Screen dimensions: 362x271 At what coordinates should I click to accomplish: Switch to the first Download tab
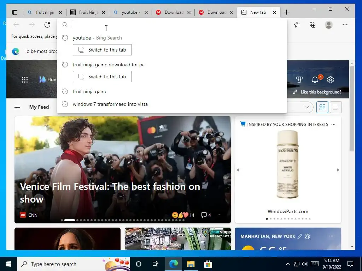click(x=173, y=12)
